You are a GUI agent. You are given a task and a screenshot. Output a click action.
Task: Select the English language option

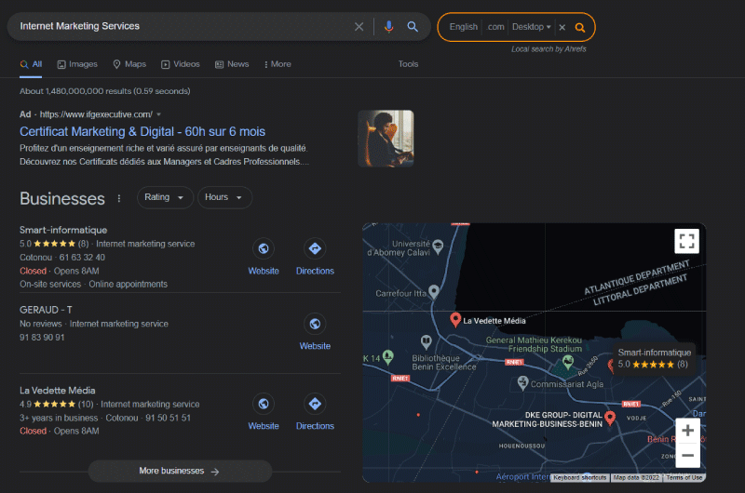tap(463, 27)
